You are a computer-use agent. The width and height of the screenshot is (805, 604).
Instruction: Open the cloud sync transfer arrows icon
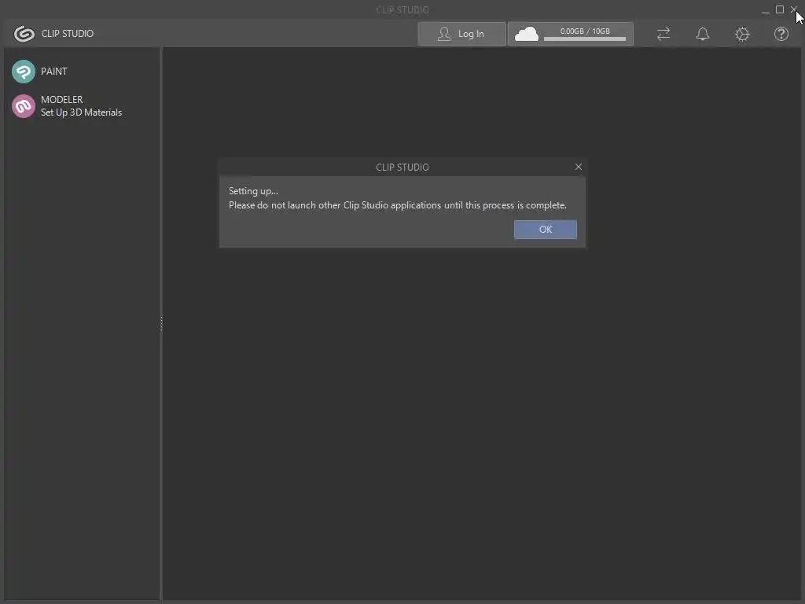pyautogui.click(x=663, y=34)
